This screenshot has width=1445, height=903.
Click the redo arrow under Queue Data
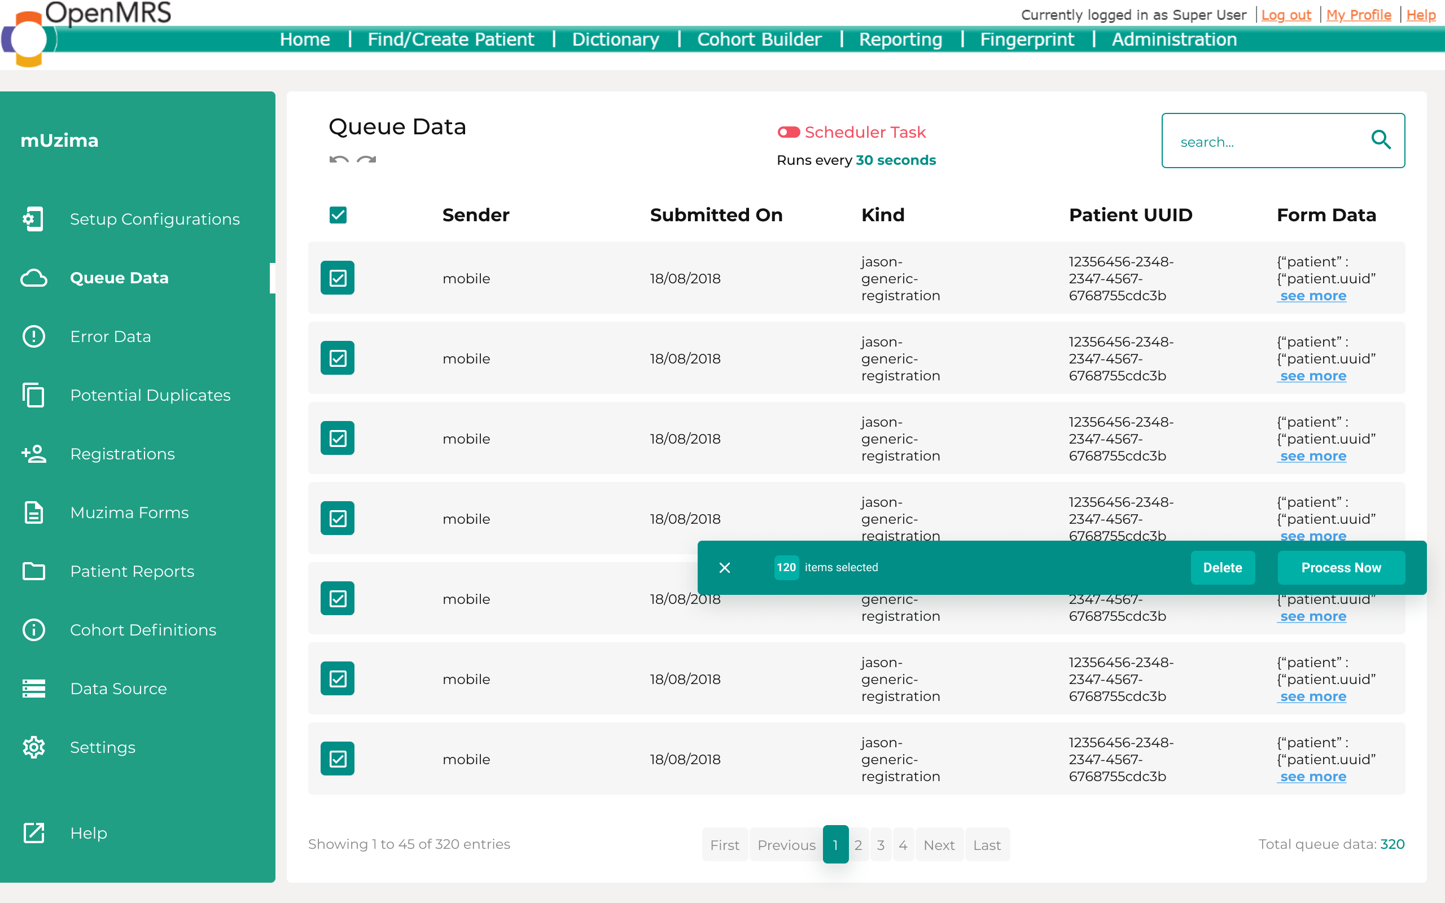(x=367, y=160)
